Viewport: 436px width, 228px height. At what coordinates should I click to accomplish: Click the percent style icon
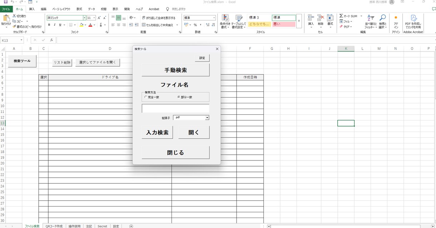(195, 25)
